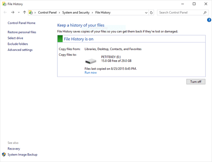Click the search magnifier icon

coord(205,12)
